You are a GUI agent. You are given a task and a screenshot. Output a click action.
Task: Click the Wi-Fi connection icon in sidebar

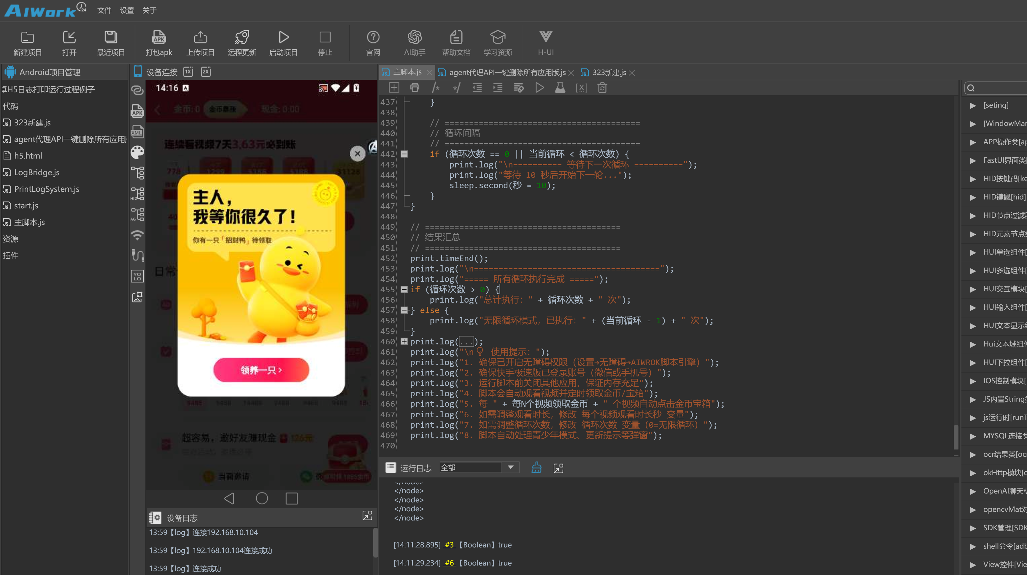(137, 235)
